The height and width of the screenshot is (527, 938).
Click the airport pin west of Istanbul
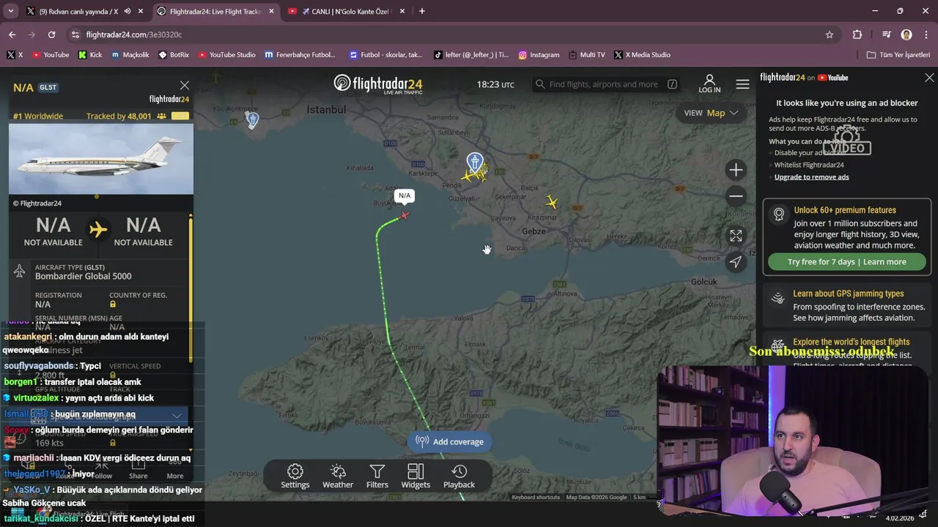pyautogui.click(x=253, y=120)
